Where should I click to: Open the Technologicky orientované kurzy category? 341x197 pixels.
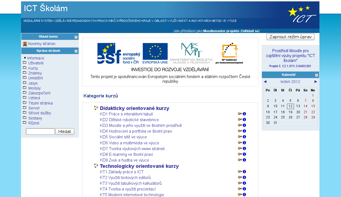[x=139, y=166]
